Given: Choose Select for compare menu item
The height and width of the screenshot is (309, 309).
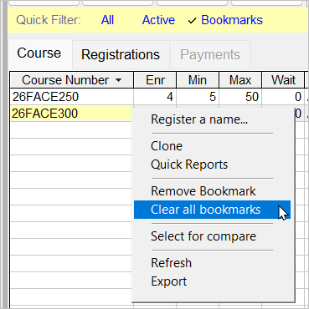Looking at the screenshot, I should (x=212, y=236).
